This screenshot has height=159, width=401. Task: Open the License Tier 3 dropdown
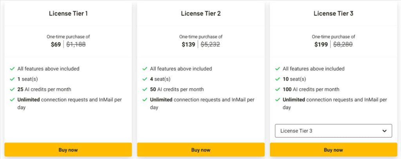[x=334, y=130]
